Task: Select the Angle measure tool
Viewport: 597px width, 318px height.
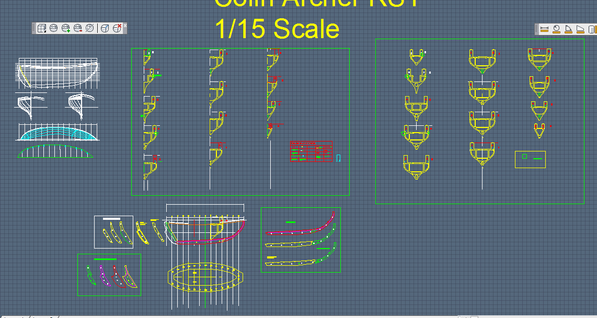Action: [x=568, y=29]
